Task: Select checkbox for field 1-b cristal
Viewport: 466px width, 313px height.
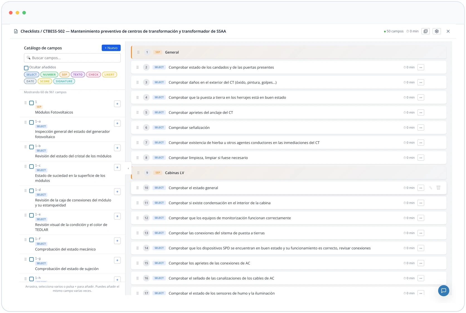Action: pos(31,147)
